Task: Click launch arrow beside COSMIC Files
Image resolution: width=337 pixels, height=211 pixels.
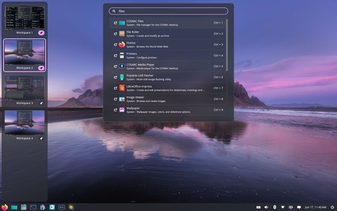Action: 116,23
